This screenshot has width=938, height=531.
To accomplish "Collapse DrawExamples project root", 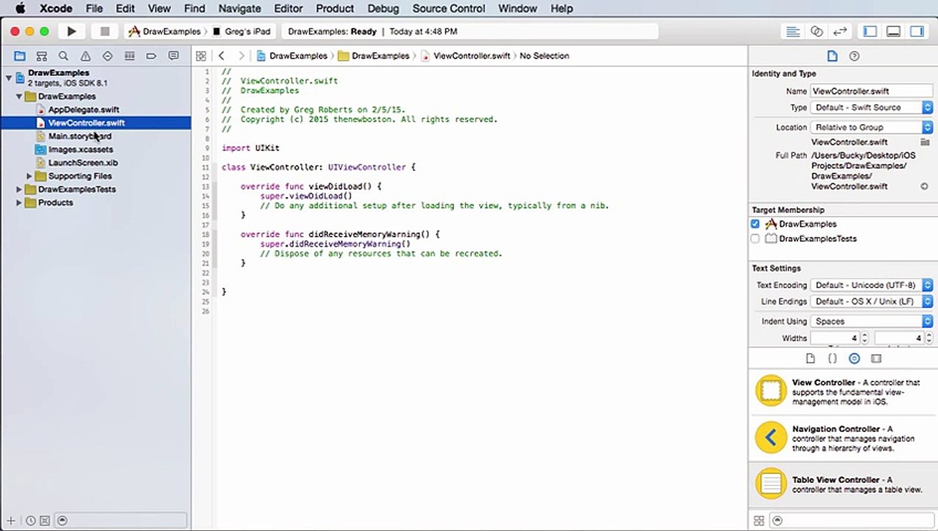I will [9, 77].
